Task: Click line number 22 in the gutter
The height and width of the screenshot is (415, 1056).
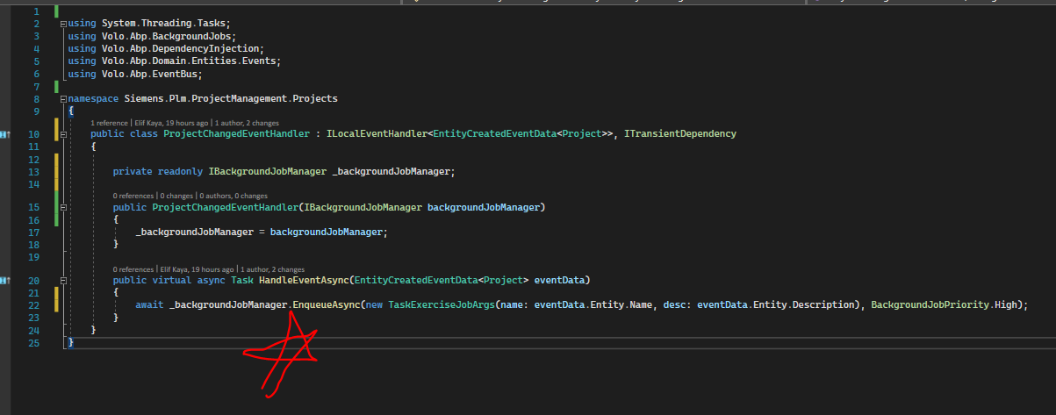Action: coord(35,305)
